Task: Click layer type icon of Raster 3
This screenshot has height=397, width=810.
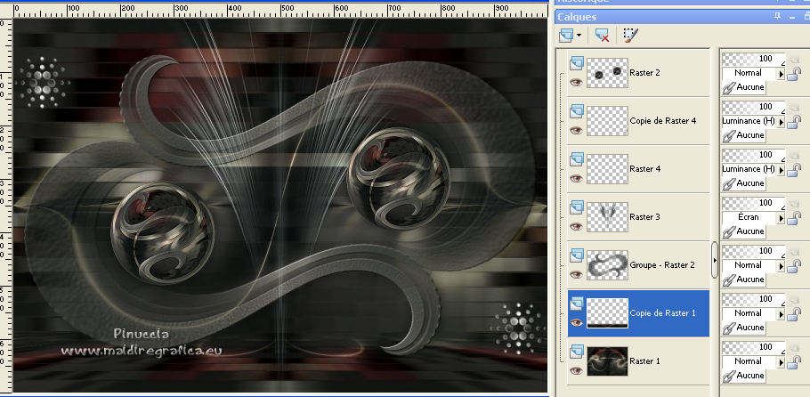Action: pos(577,207)
